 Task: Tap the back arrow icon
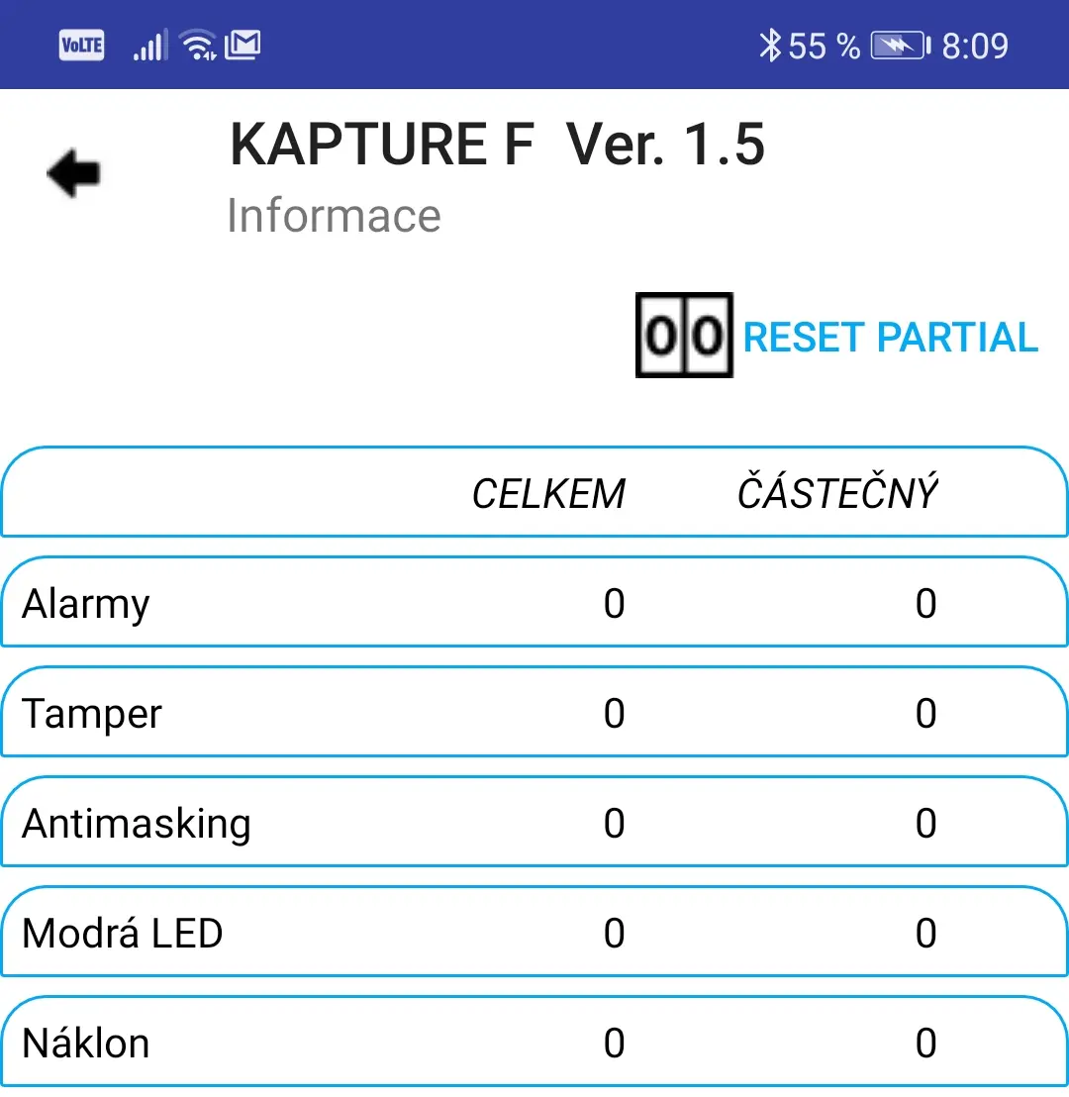73,173
